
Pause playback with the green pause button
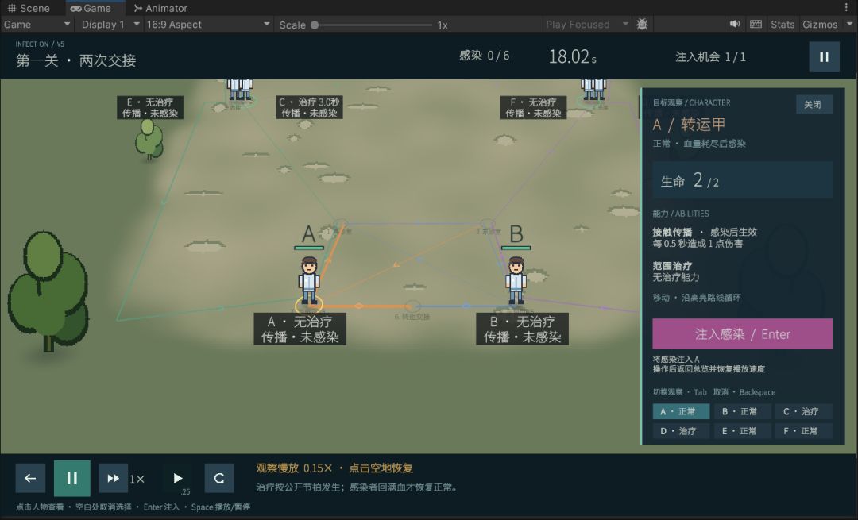pyautogui.click(x=71, y=479)
